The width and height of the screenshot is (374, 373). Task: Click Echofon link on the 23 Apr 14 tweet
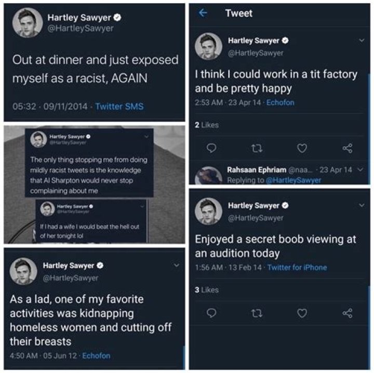[x=280, y=102]
